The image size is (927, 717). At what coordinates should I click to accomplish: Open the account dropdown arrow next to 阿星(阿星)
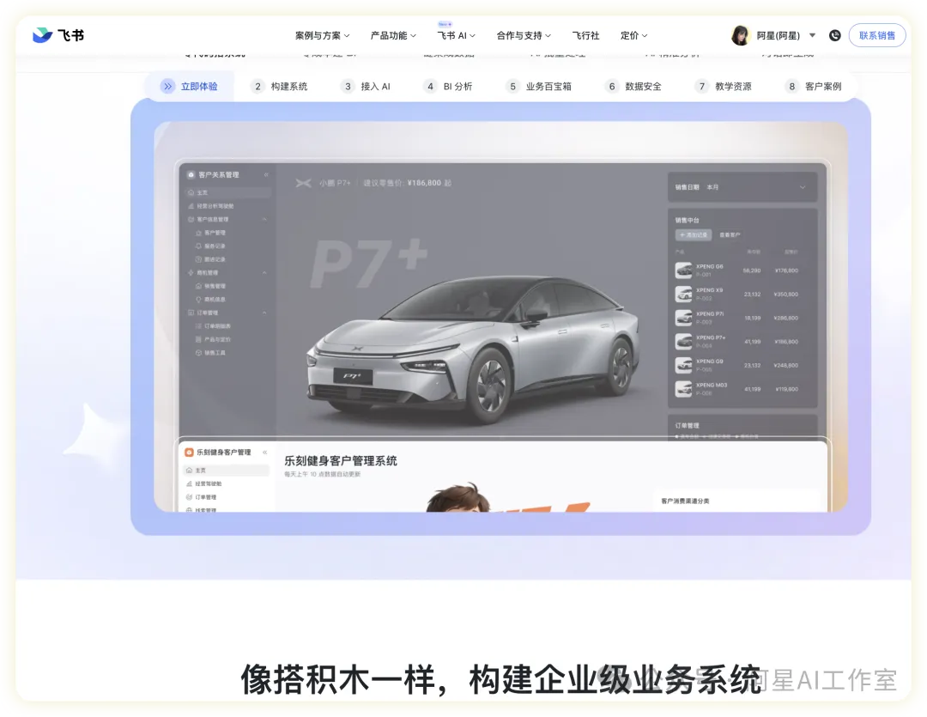click(x=812, y=35)
